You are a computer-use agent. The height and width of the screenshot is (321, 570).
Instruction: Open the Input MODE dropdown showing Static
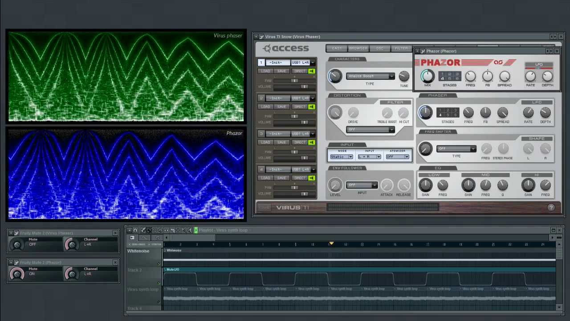tap(341, 157)
